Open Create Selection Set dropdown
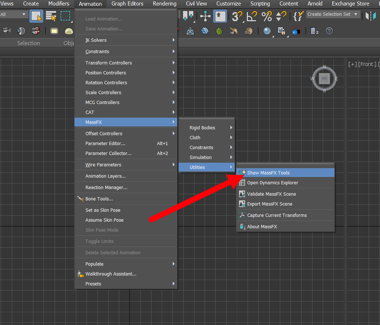This screenshot has width=380, height=325. point(333,14)
